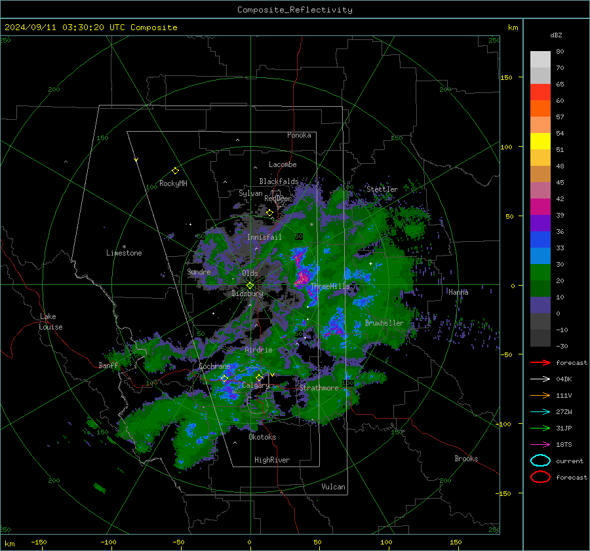Click the 'current' legend text
The width and height of the screenshot is (590, 551).
click(569, 461)
